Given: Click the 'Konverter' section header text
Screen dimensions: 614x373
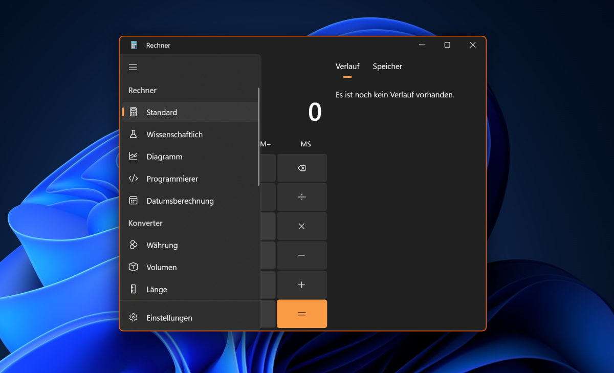Looking at the screenshot, I should [145, 223].
